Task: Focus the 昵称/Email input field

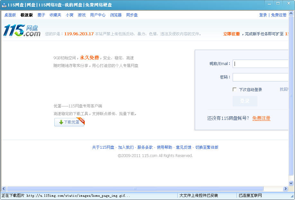Action: (261, 64)
